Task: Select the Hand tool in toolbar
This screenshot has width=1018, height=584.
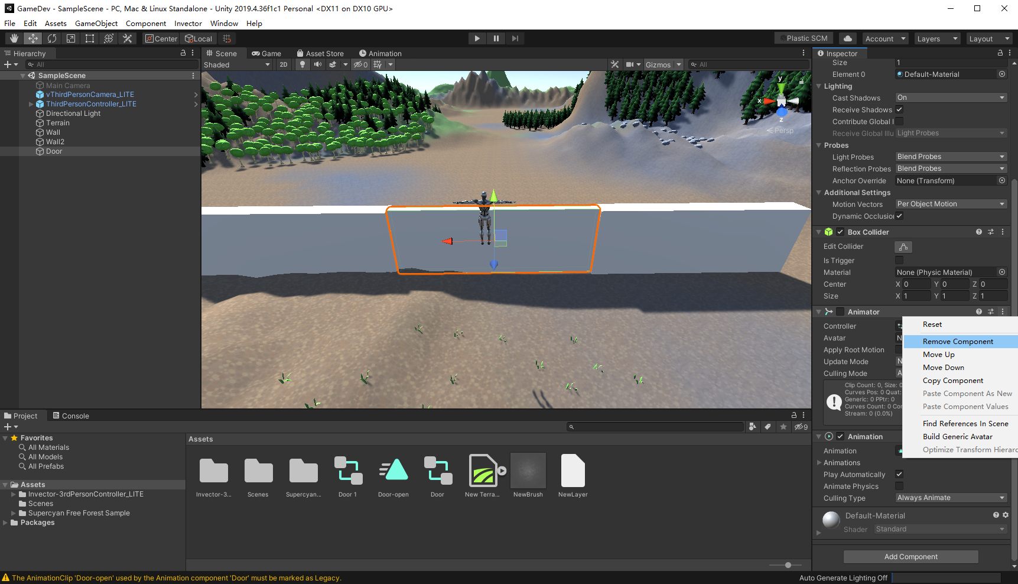Action: [x=14, y=38]
